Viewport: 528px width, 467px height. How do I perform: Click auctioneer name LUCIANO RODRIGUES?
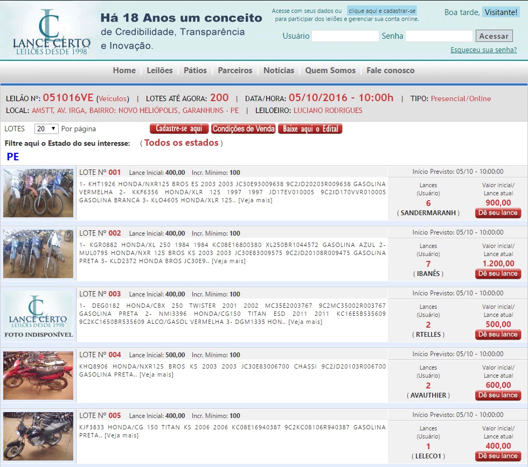(328, 110)
